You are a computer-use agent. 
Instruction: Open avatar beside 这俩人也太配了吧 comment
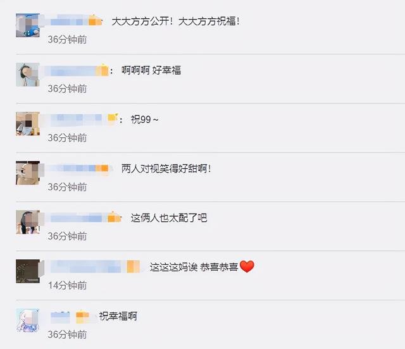(x=28, y=222)
